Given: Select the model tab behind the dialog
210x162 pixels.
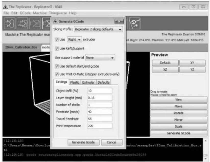Looking at the screenshot, I should point(46,48).
